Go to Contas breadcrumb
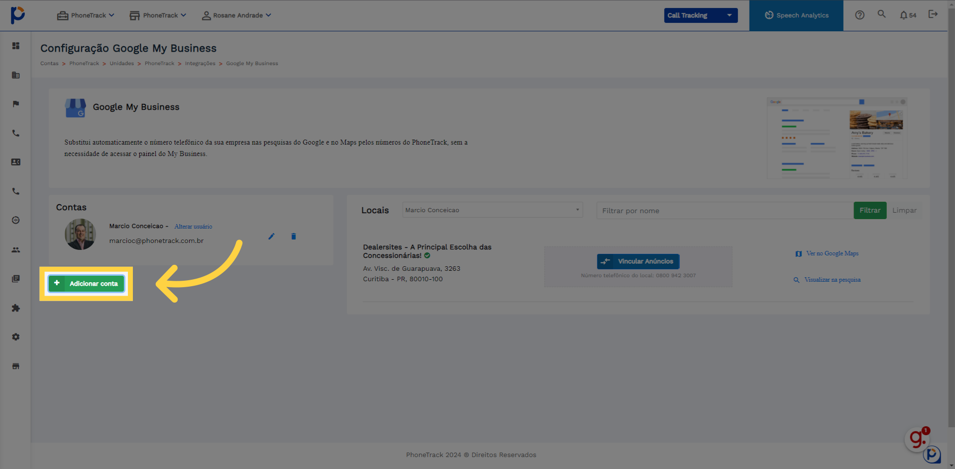Viewport: 955px width, 469px height. click(49, 64)
